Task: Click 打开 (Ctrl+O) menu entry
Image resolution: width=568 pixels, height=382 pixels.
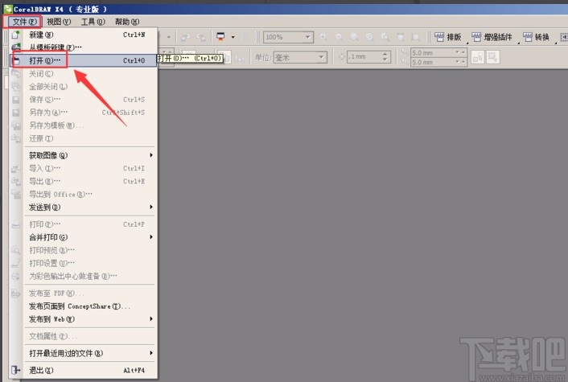Action: pos(84,60)
